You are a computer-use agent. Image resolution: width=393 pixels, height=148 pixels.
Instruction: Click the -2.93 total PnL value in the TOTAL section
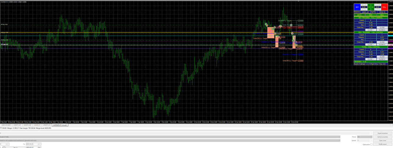[x=371, y=57]
